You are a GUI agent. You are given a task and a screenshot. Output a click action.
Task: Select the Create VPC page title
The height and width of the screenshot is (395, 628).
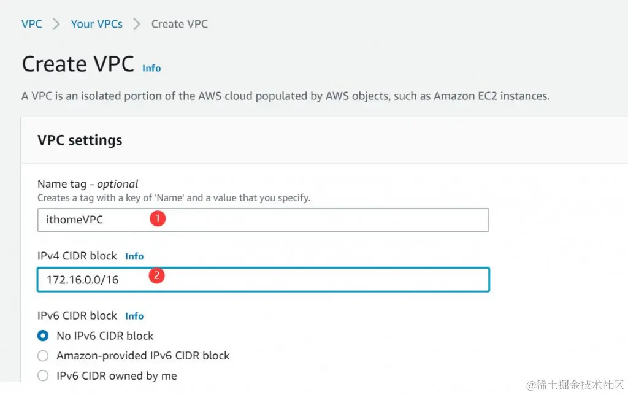[77, 63]
